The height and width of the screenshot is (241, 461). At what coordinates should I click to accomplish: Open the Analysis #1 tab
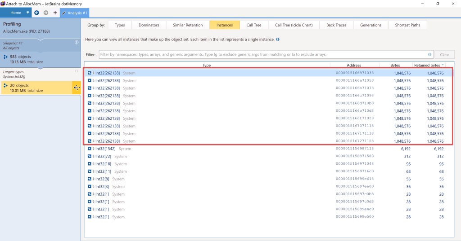pyautogui.click(x=75, y=13)
